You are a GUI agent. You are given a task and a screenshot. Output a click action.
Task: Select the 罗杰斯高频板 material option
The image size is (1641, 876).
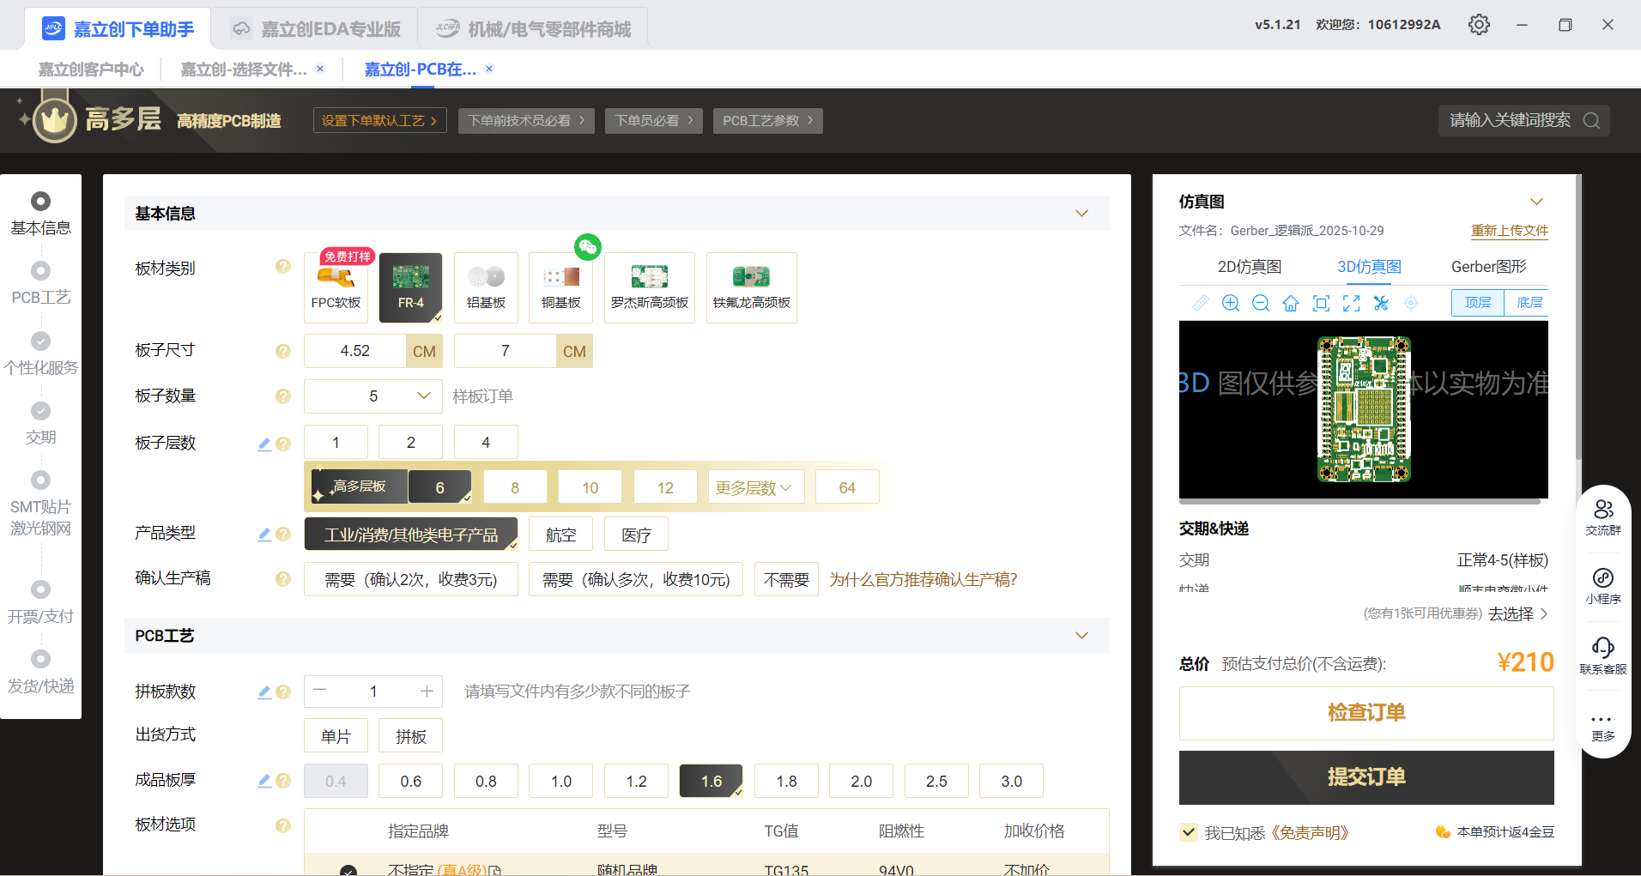[x=650, y=287]
